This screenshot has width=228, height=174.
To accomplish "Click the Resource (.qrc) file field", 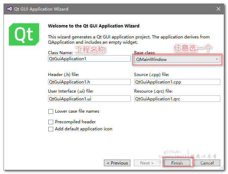I will (177, 99).
